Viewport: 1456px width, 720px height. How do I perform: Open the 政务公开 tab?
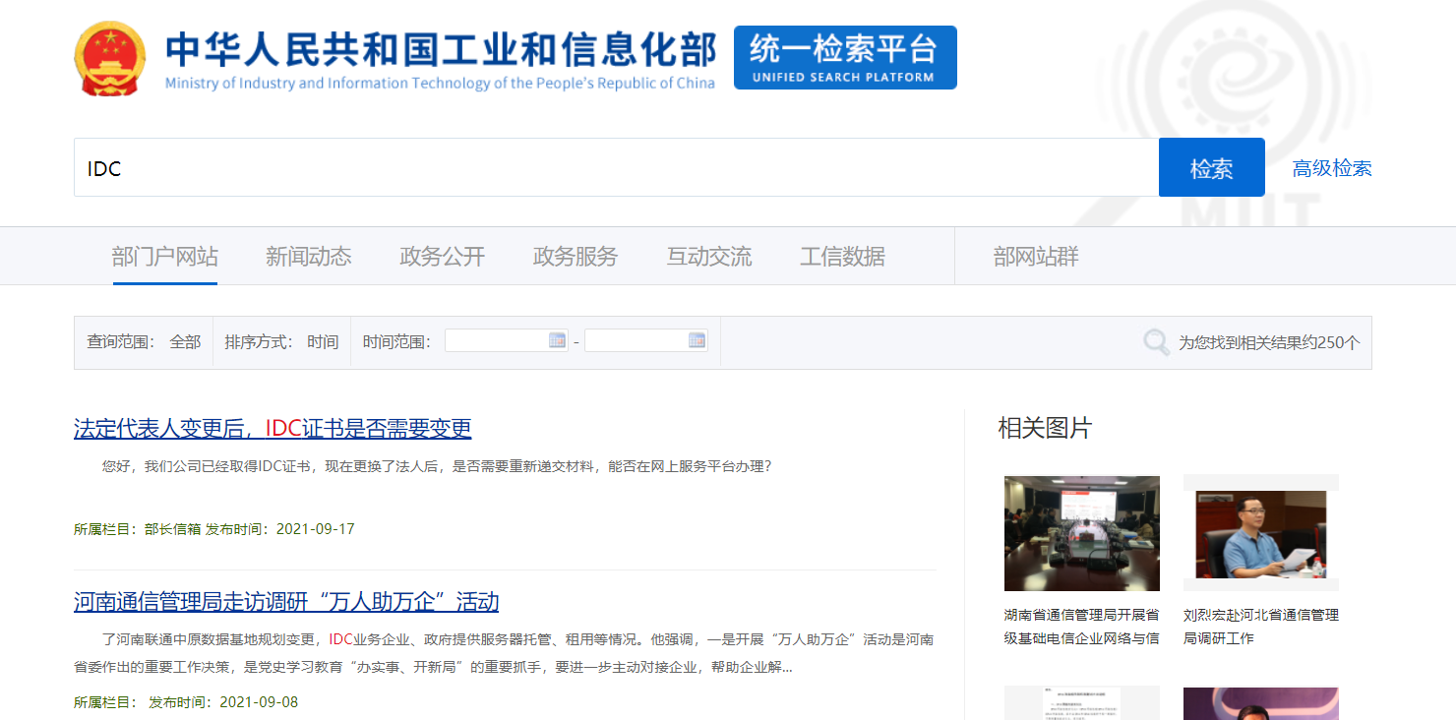(442, 257)
